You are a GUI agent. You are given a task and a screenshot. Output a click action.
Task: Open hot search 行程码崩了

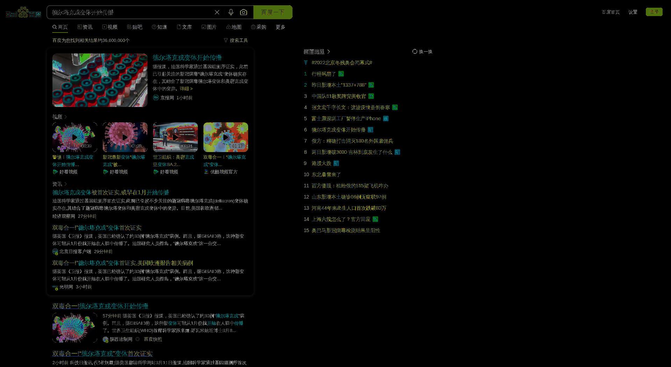(324, 74)
